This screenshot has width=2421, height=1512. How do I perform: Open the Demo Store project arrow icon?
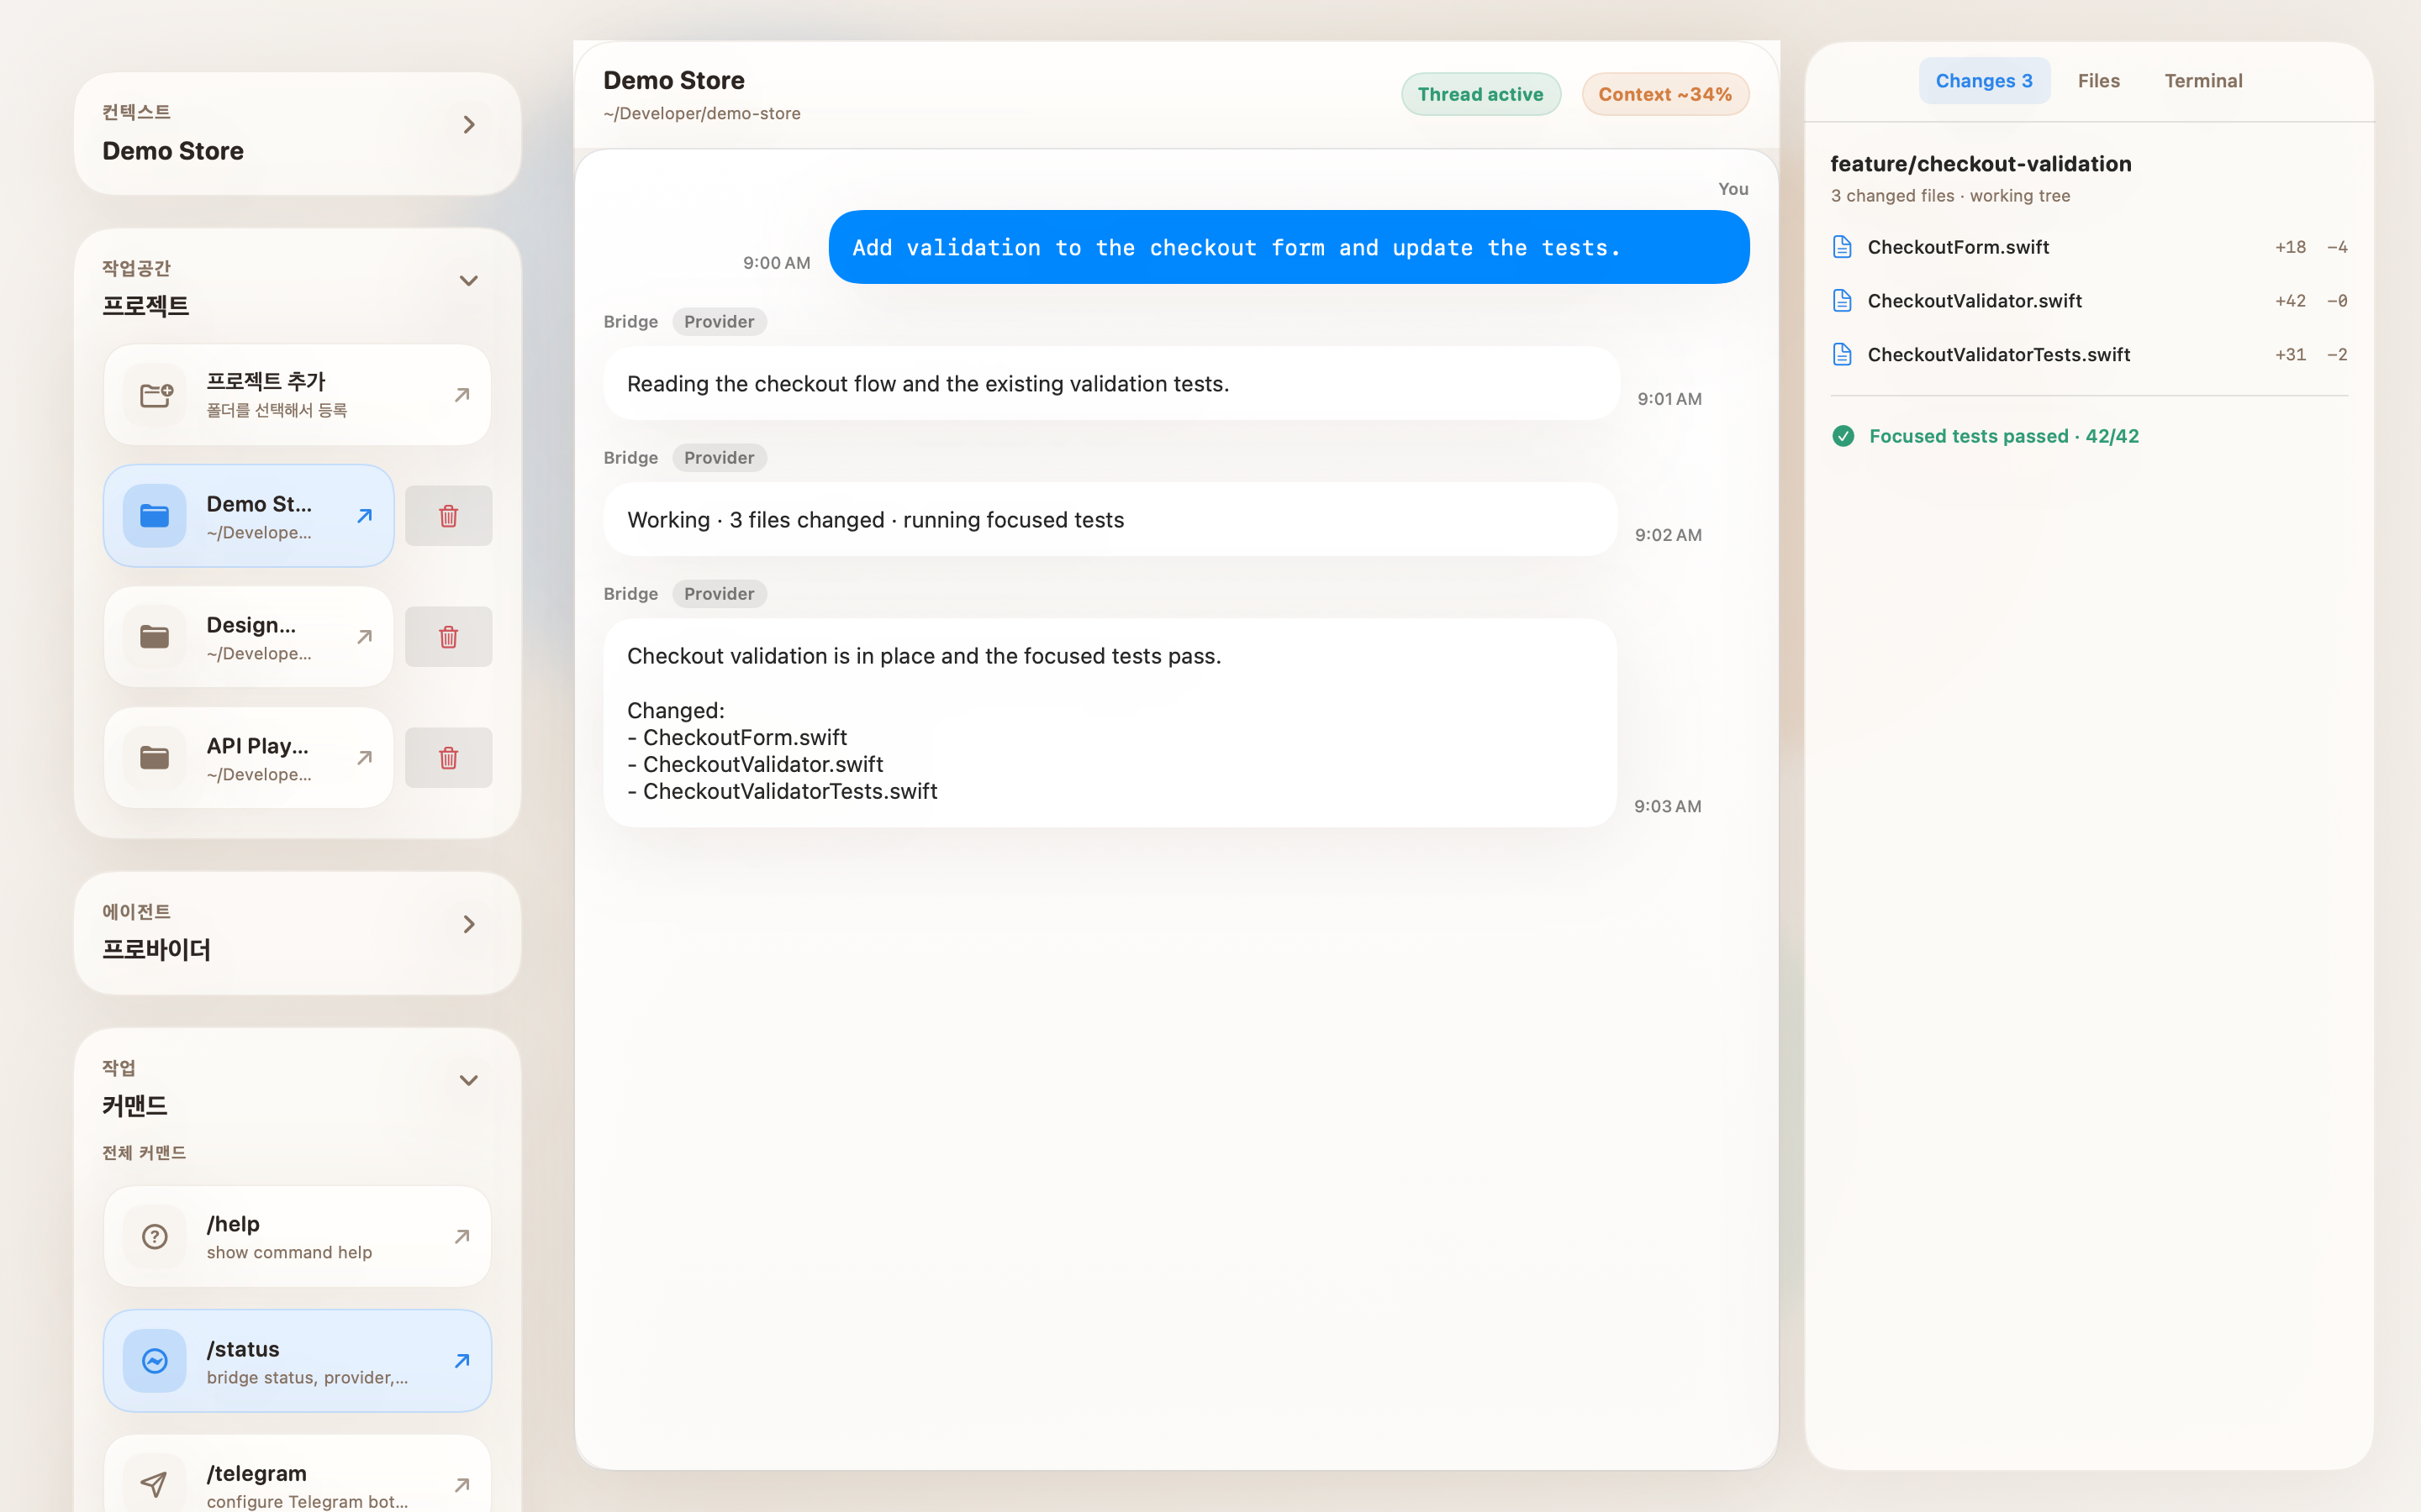point(364,516)
